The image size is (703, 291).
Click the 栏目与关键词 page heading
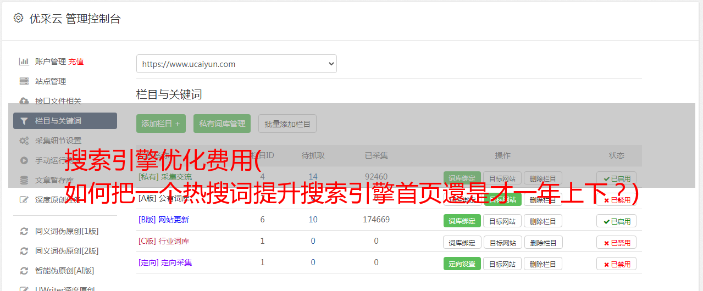click(x=169, y=94)
